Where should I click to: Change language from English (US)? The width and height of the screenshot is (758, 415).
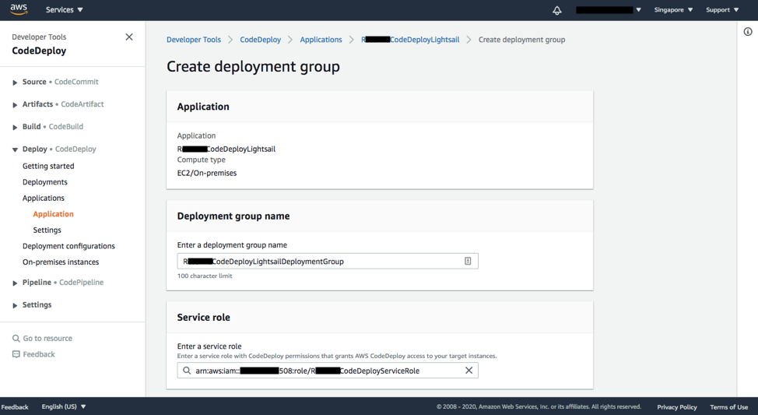coord(63,406)
